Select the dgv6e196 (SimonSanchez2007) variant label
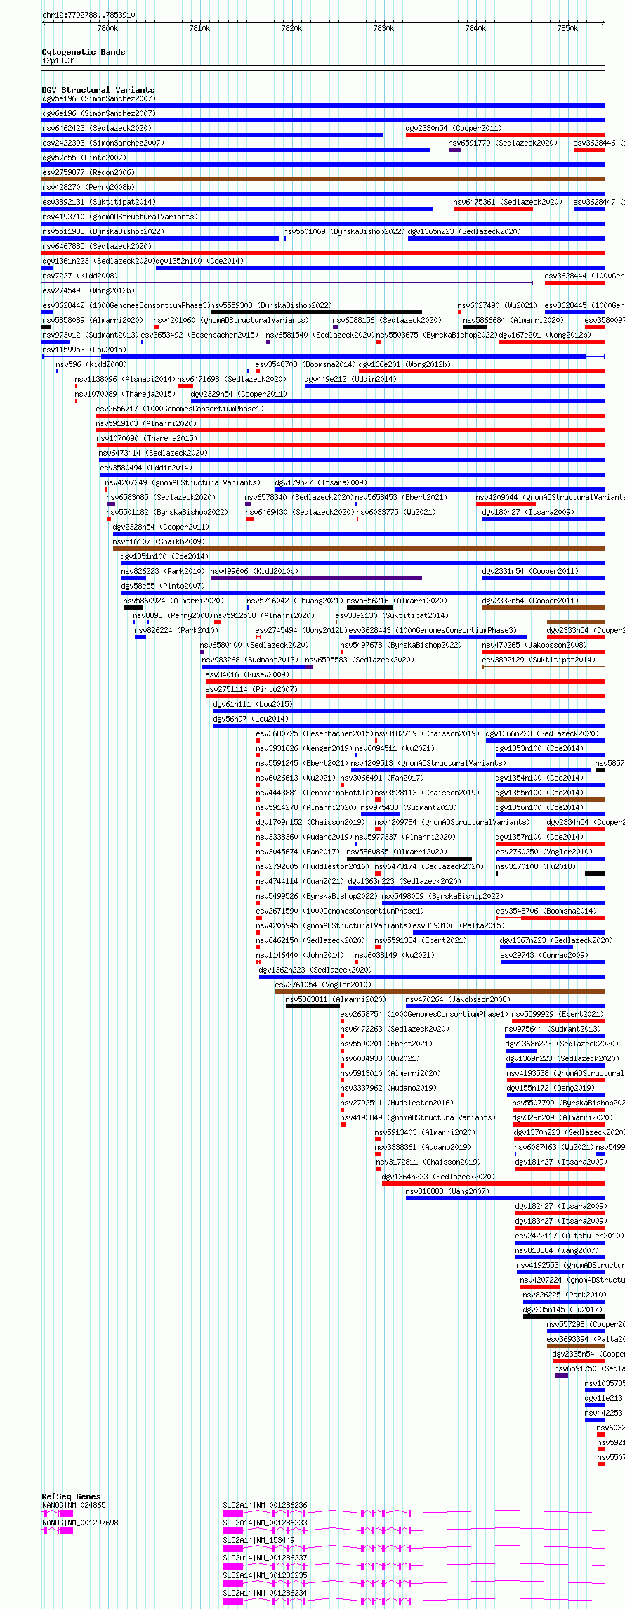The width and height of the screenshot is (625, 1609). point(99,114)
